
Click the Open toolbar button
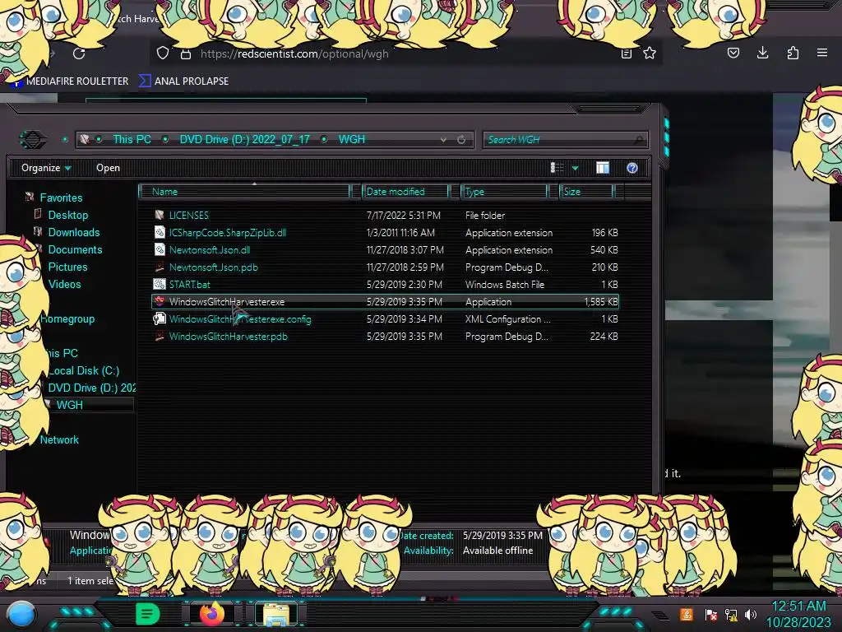108,168
